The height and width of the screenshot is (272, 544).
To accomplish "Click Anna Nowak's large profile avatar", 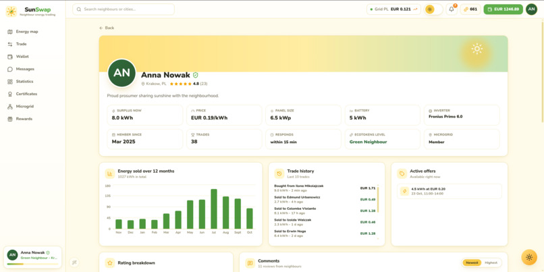I will (121, 73).
